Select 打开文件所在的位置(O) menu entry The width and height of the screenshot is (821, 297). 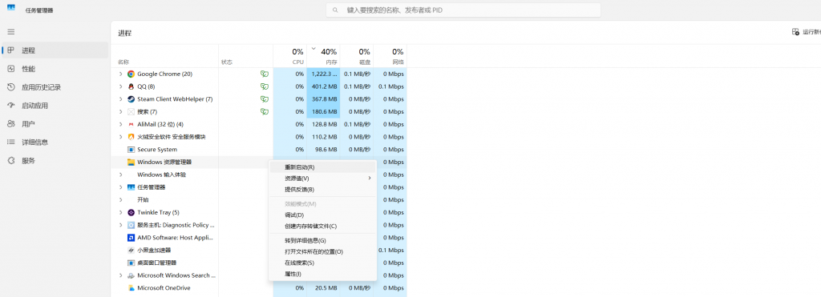322,251
